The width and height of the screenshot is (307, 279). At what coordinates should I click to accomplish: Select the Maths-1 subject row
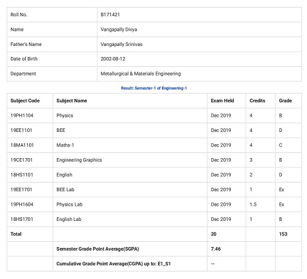pos(154,145)
